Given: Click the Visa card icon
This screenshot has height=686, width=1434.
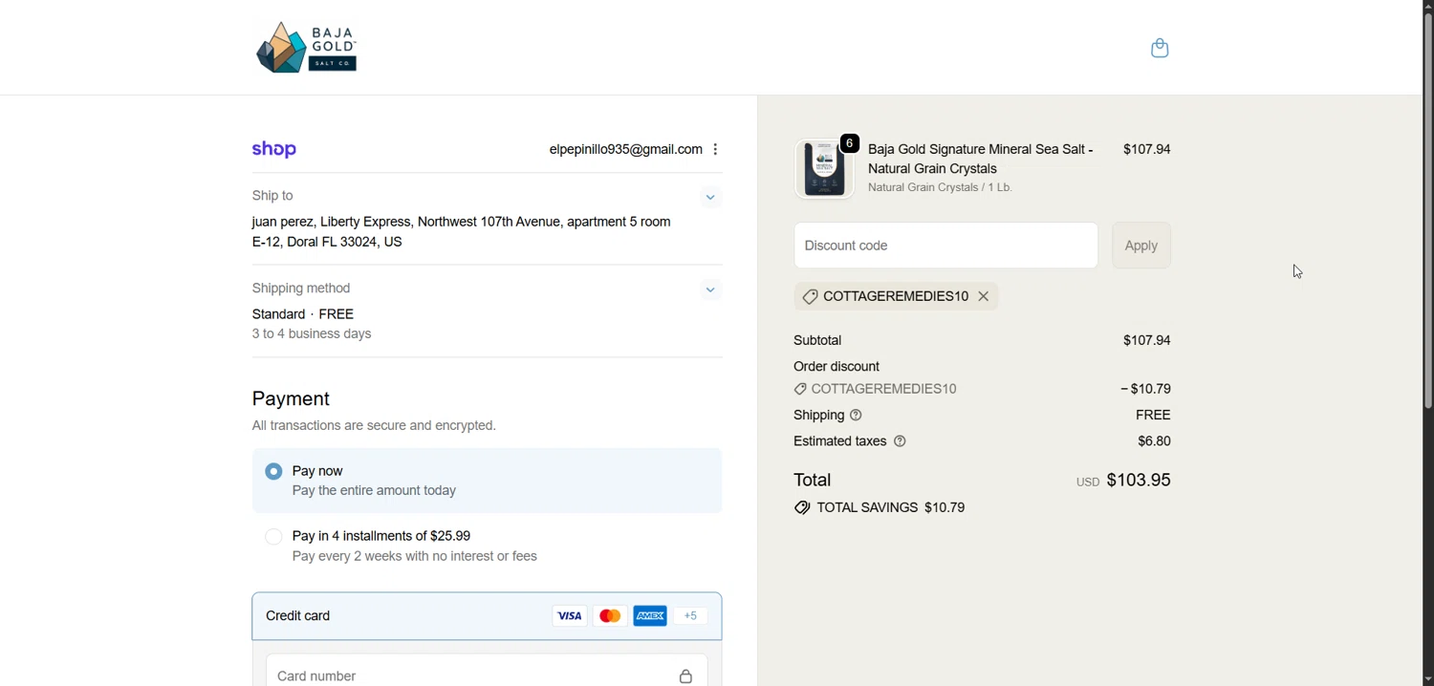Looking at the screenshot, I should (570, 616).
